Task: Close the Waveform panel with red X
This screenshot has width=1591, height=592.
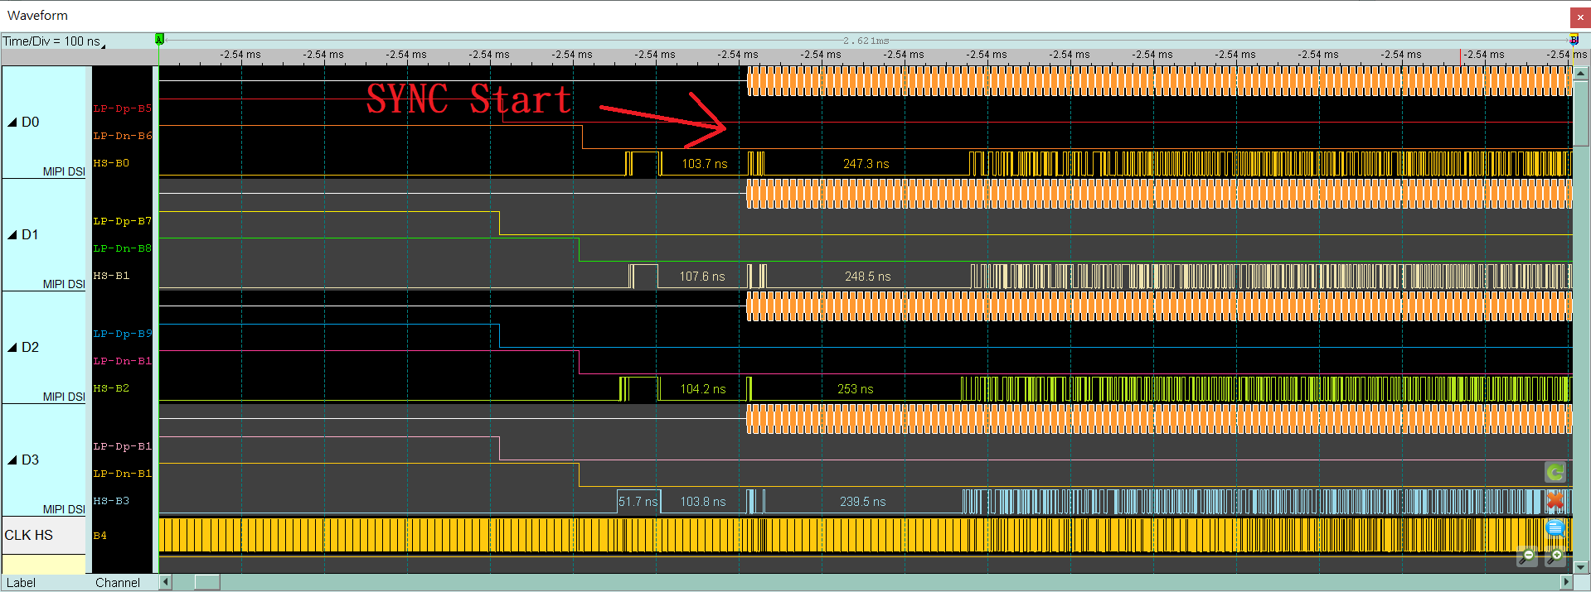Action: pos(1580,17)
